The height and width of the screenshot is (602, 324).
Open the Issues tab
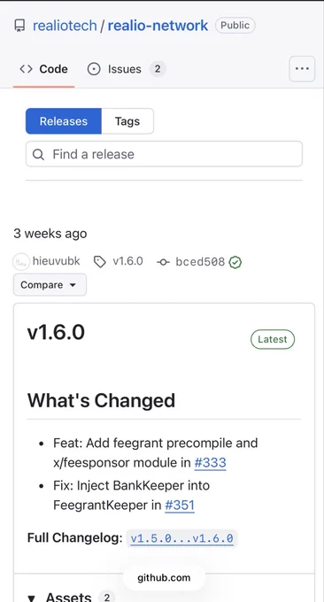point(125,69)
